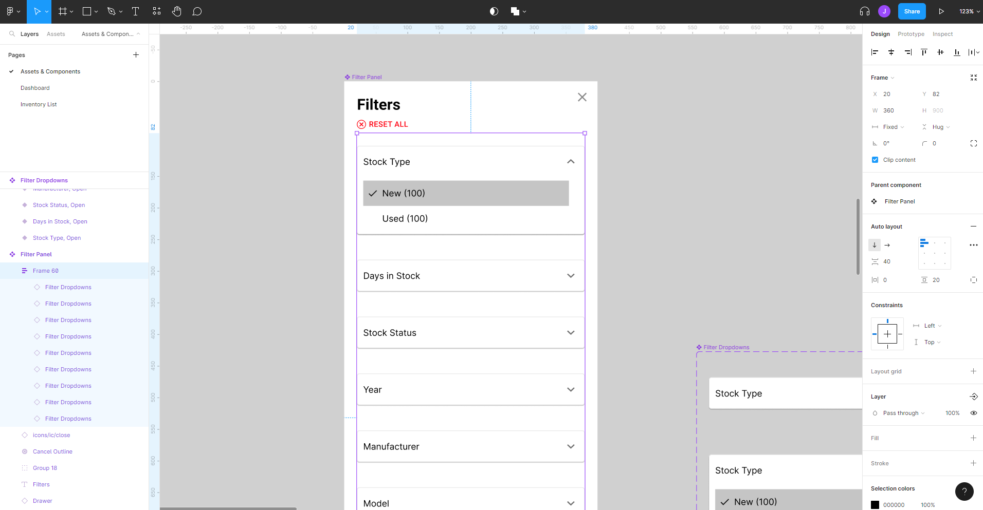The height and width of the screenshot is (510, 983).
Task: Select the Text tool
Action: pos(136,11)
